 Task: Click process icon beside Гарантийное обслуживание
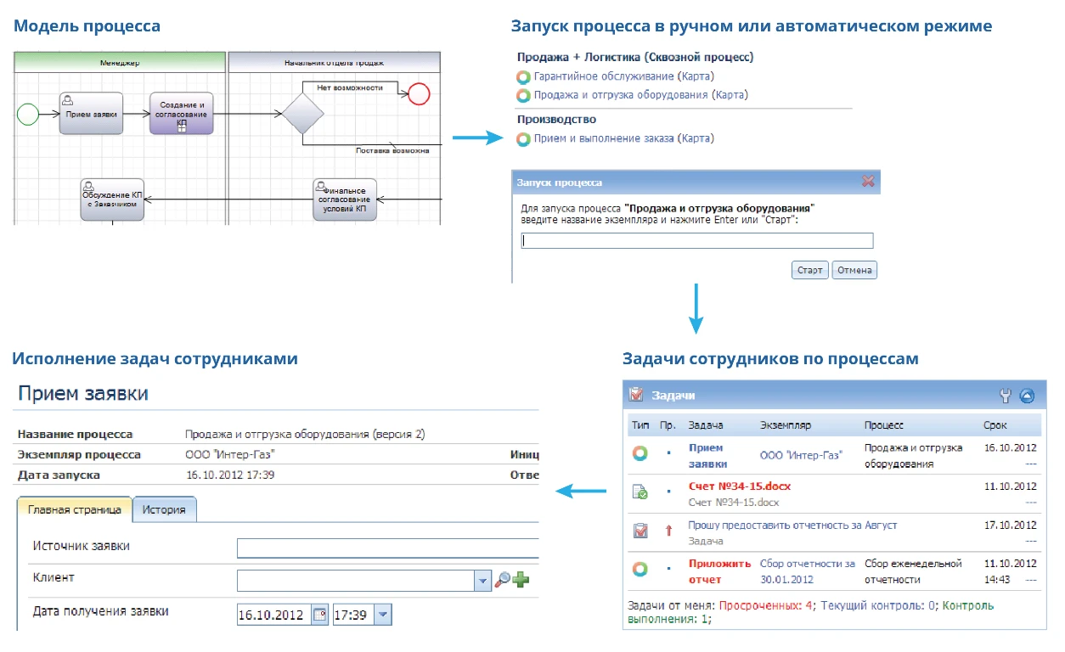[524, 76]
